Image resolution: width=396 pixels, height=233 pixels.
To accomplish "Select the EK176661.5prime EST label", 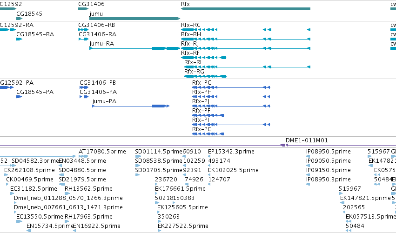I will pos(181,189).
